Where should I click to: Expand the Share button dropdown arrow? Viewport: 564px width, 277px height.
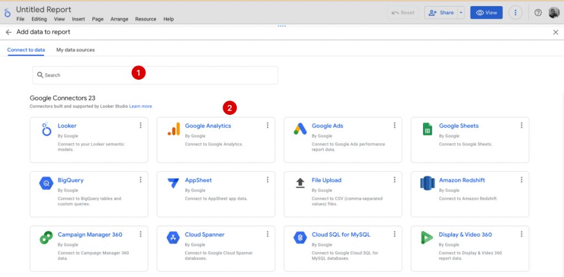pyautogui.click(x=461, y=13)
